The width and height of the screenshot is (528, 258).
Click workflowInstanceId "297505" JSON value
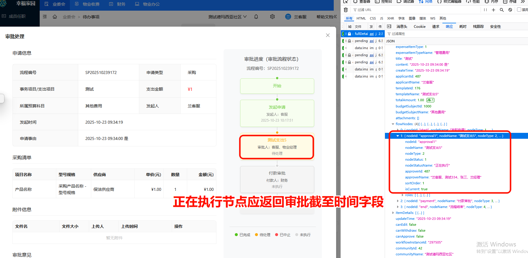(x=435, y=242)
